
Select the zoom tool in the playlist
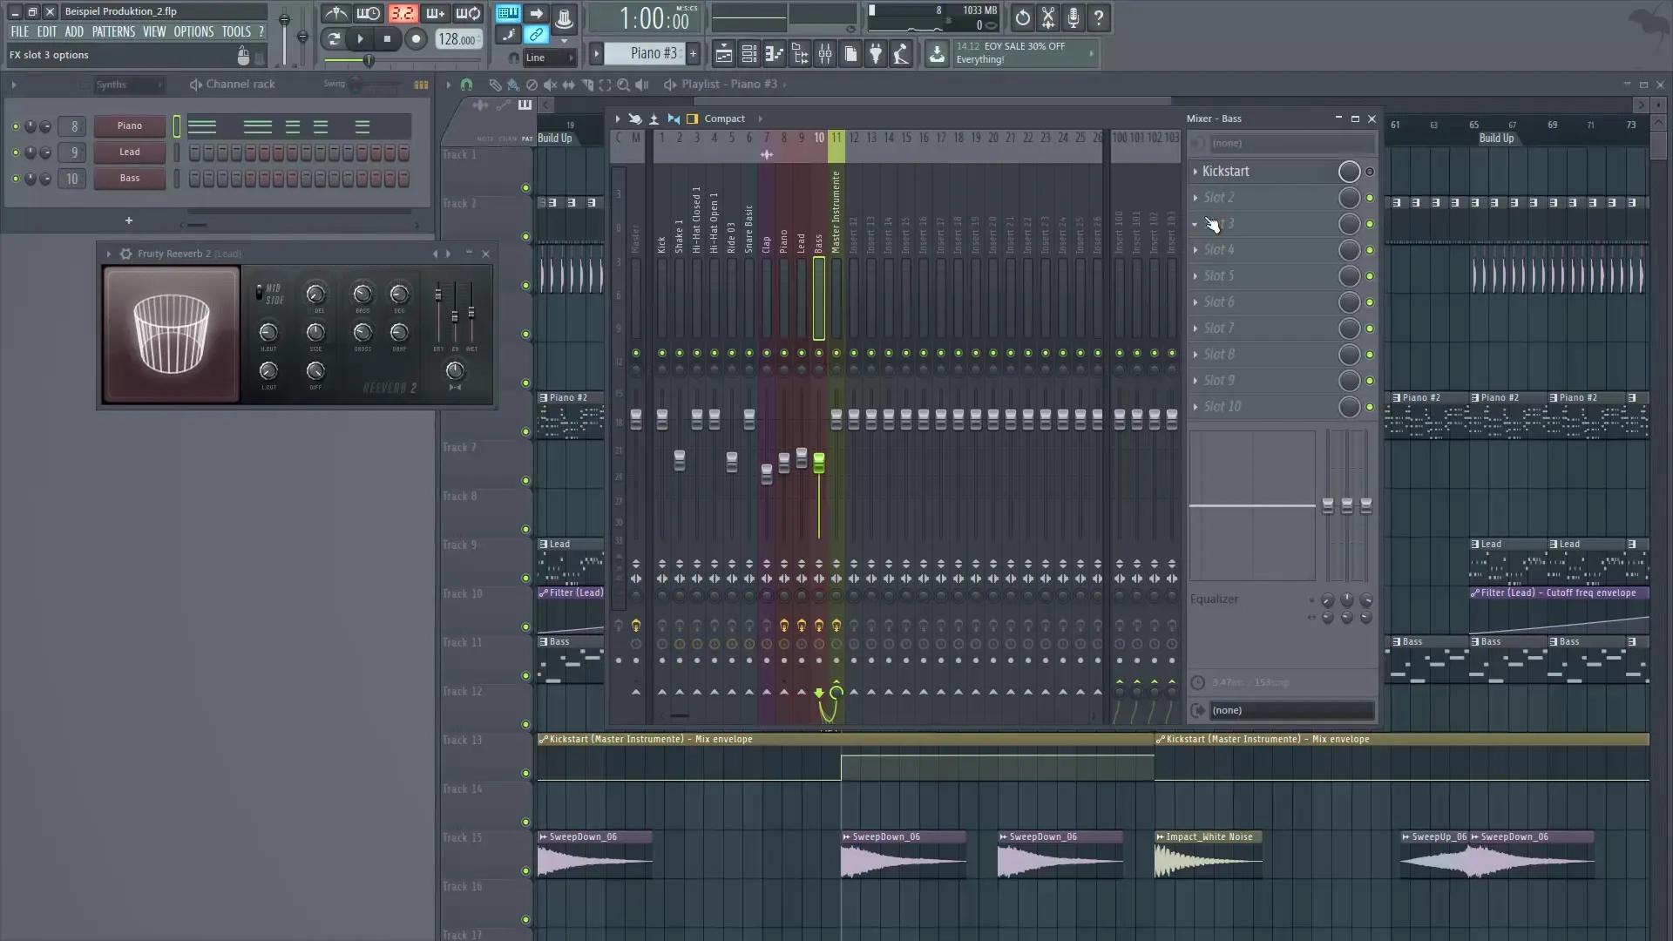click(624, 85)
